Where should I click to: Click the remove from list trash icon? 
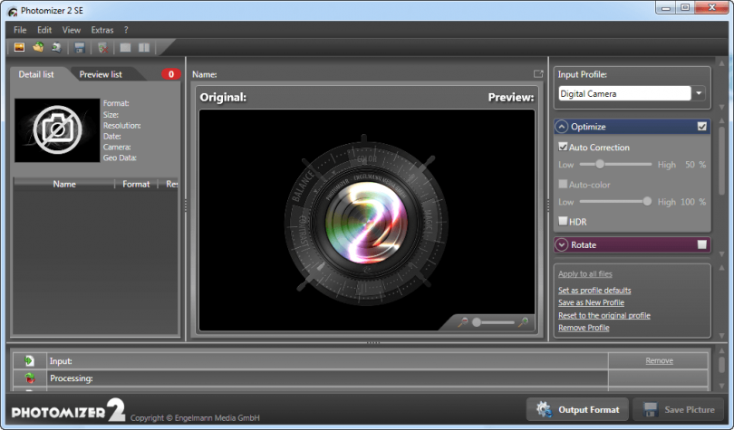tap(102, 47)
